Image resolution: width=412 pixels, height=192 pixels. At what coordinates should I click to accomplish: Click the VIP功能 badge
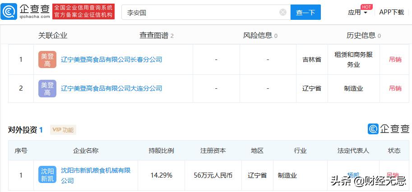(63, 130)
